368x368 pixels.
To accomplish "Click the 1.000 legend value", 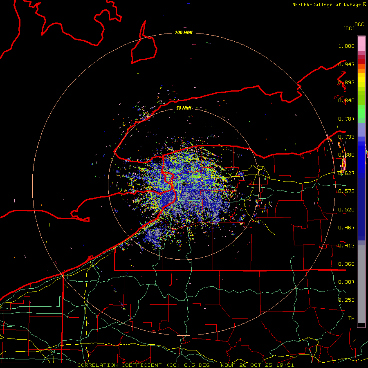I will click(x=346, y=46).
